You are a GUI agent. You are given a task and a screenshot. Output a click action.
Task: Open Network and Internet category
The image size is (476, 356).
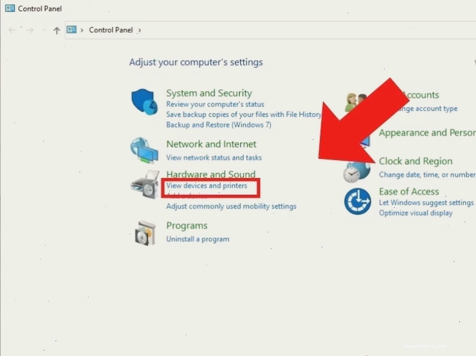(211, 144)
